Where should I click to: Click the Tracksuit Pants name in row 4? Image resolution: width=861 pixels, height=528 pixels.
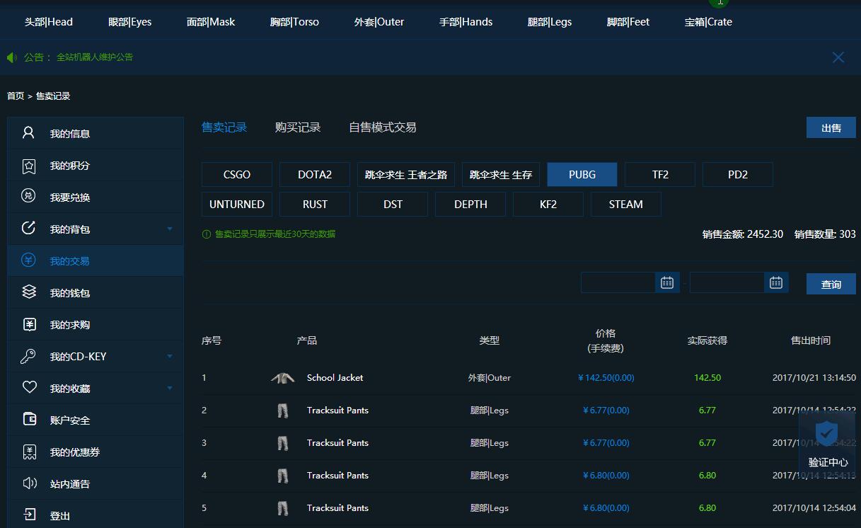click(337, 476)
